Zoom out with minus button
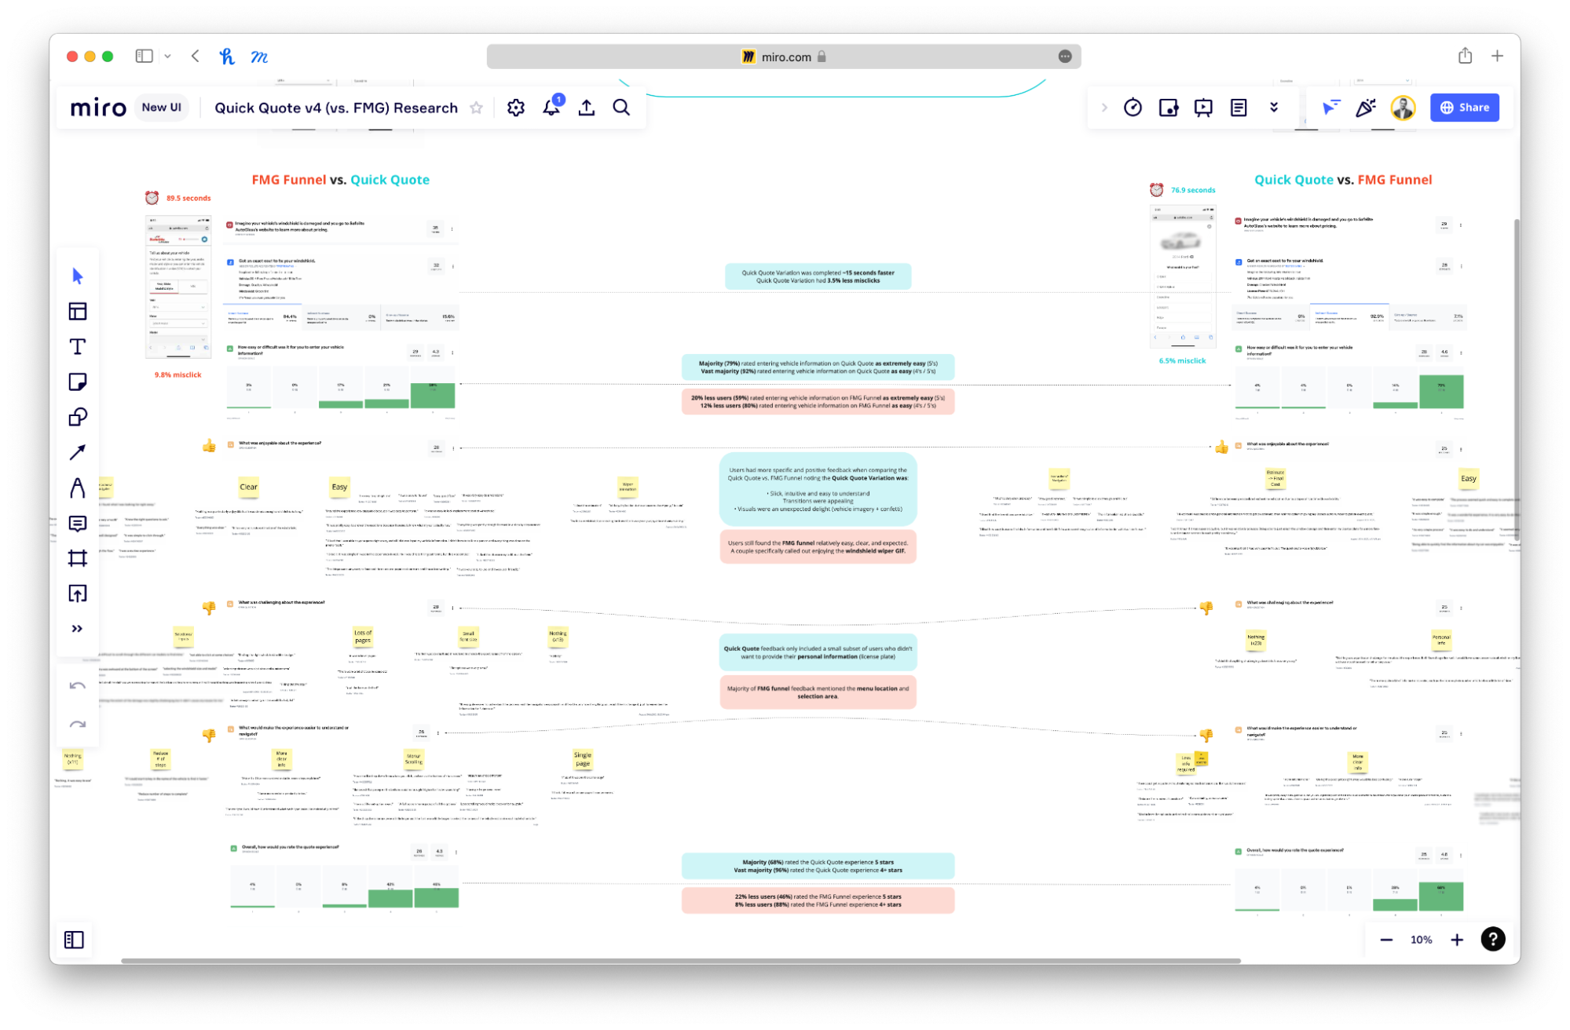The height and width of the screenshot is (1030, 1570). 1386,940
